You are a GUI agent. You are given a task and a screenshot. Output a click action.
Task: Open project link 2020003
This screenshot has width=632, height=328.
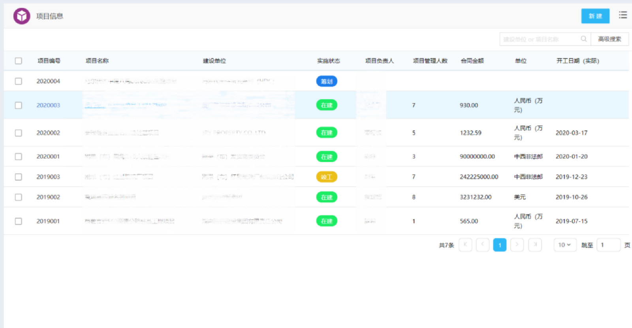[x=48, y=105]
